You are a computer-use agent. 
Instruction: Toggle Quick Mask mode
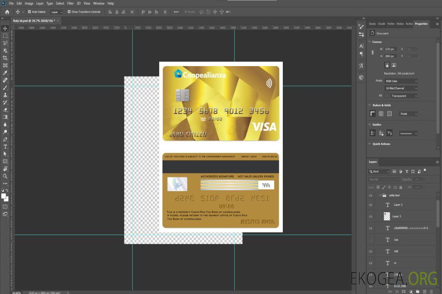tap(5, 207)
